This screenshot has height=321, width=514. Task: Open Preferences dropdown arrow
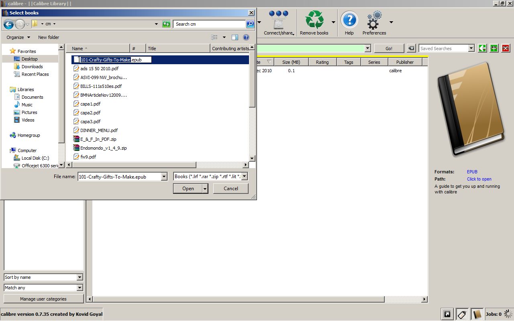click(391, 22)
